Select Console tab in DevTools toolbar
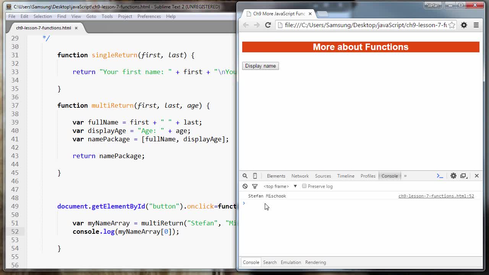The height and width of the screenshot is (275, 489). click(x=390, y=176)
